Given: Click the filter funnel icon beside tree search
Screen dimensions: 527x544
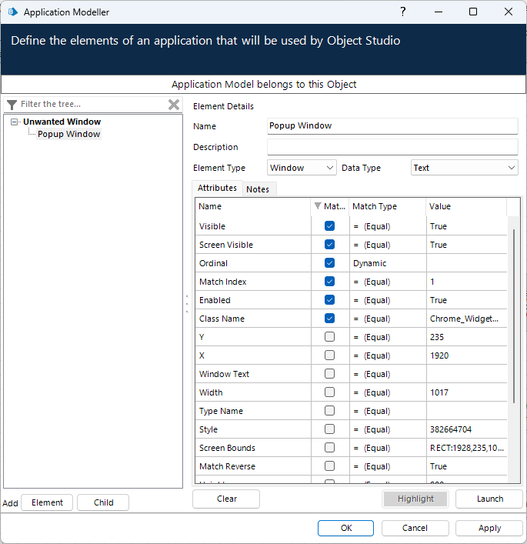Looking at the screenshot, I should click(x=12, y=105).
